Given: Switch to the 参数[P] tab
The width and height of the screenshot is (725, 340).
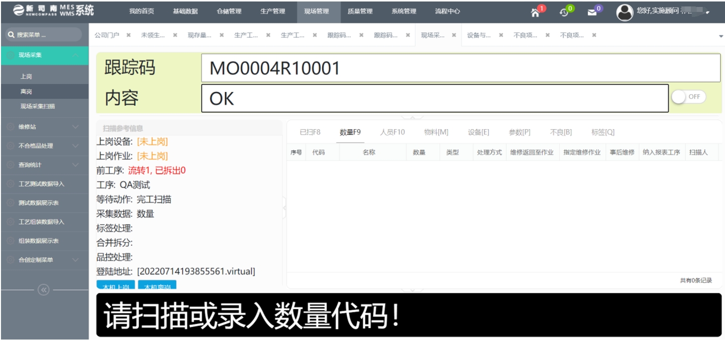Looking at the screenshot, I should (520, 132).
